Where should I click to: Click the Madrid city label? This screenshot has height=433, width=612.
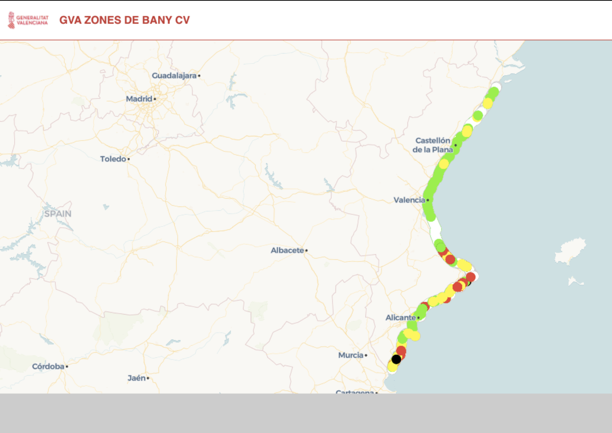pos(139,99)
